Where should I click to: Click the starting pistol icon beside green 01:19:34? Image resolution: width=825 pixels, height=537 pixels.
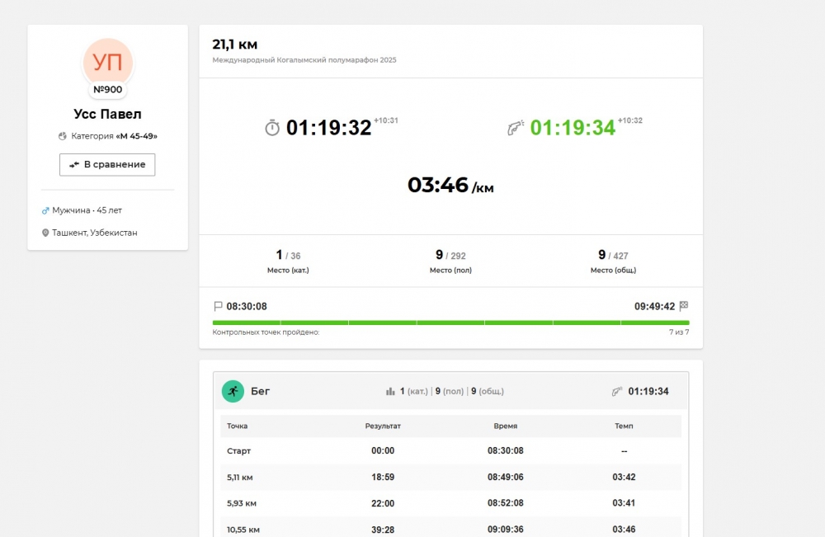coord(516,128)
